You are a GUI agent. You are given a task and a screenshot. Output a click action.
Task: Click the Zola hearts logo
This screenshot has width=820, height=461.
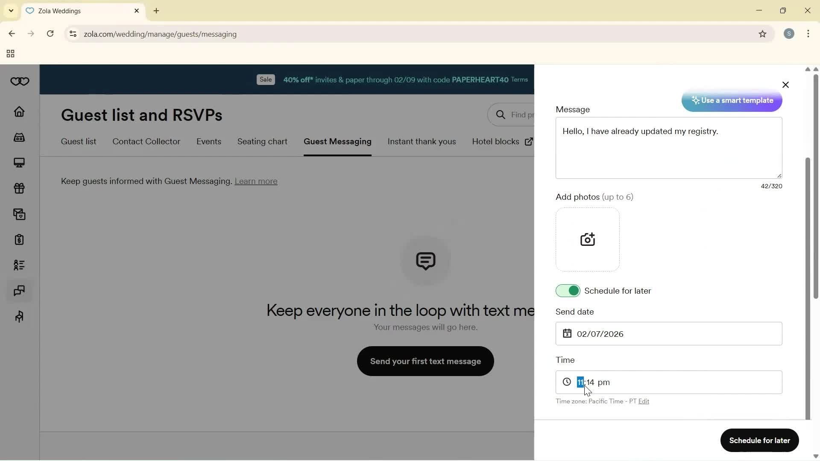[x=20, y=82]
